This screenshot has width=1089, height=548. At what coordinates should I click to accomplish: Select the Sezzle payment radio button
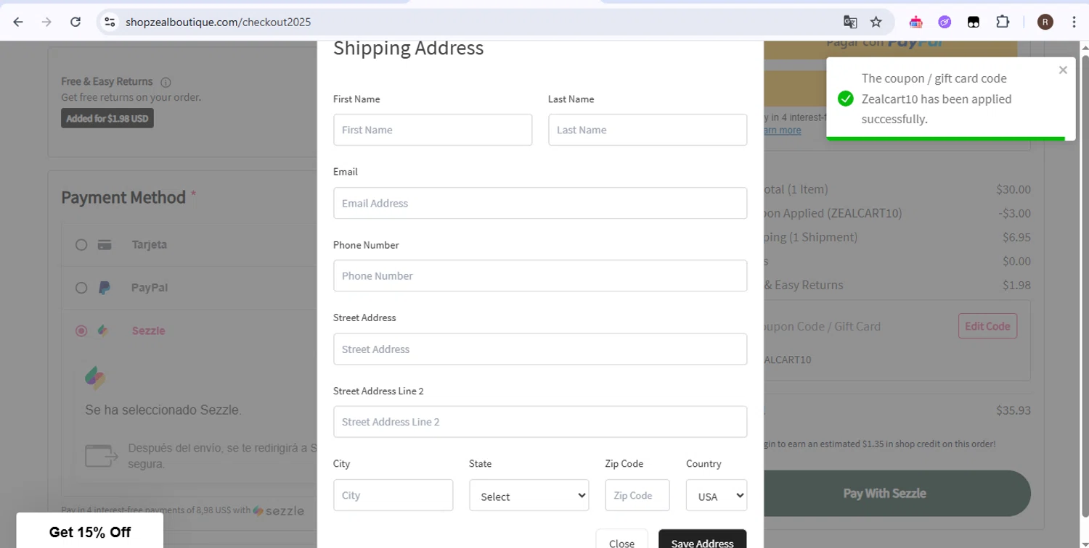point(81,331)
